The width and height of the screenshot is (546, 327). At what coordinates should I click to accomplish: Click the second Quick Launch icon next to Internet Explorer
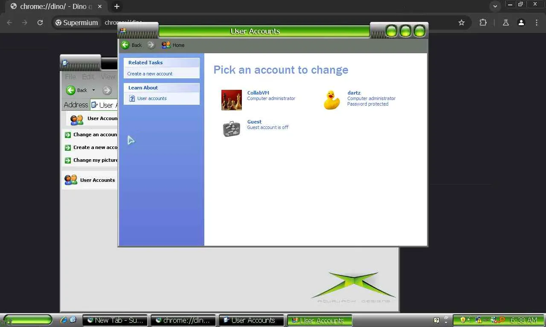73,320
